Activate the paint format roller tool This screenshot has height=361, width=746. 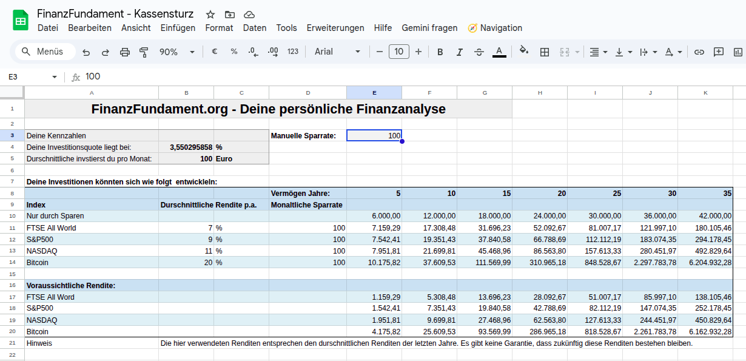click(x=144, y=52)
